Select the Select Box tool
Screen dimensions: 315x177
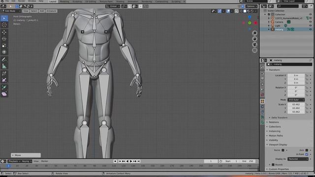click(4, 18)
